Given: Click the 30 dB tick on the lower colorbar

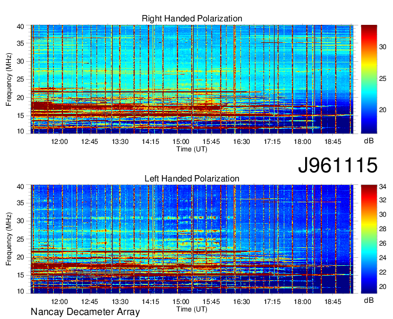Looking at the screenshot, I should click(383, 214).
